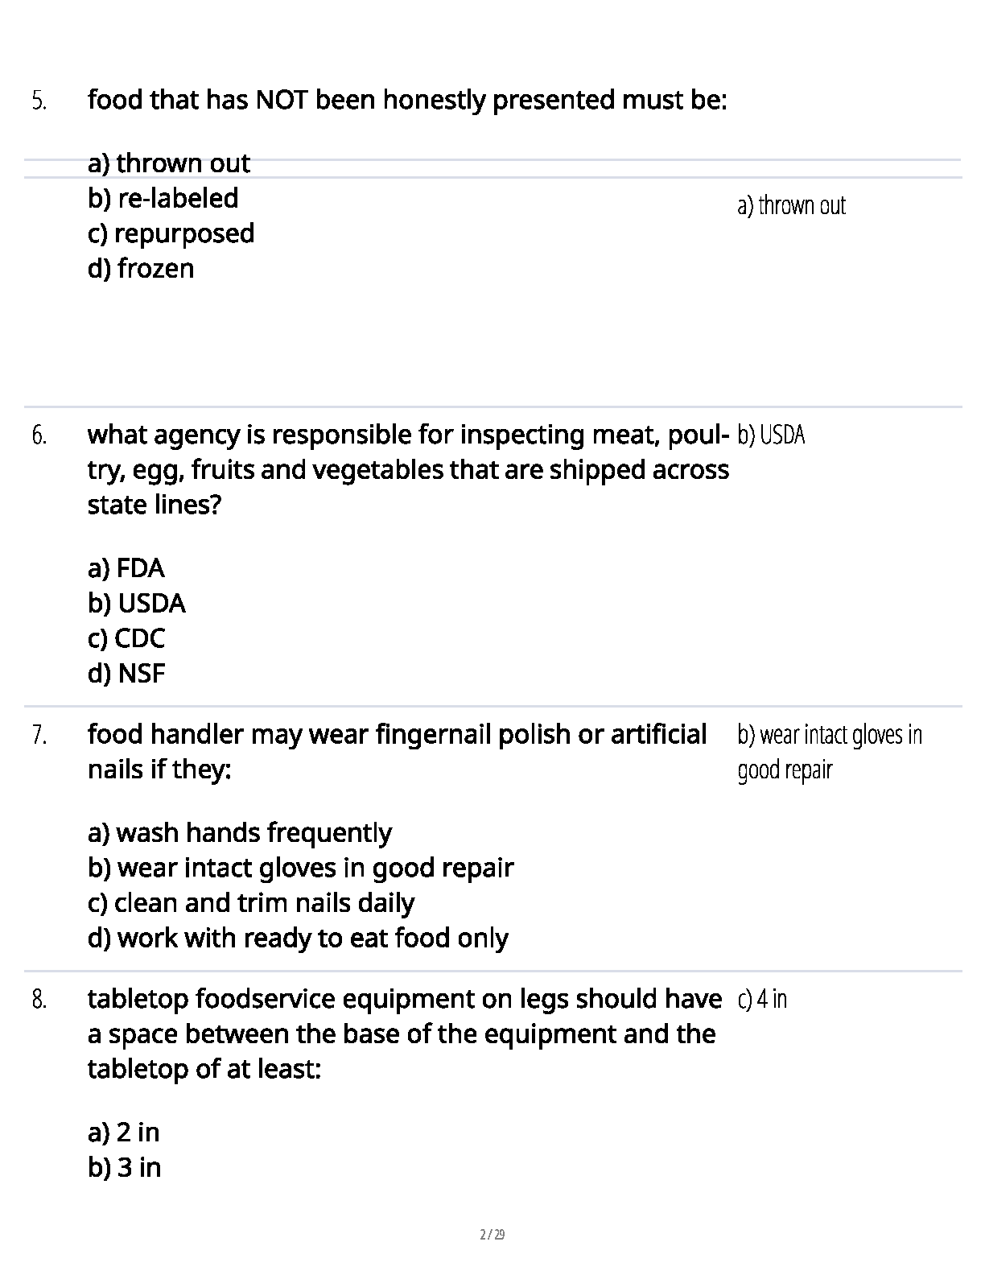Click question 7 text about fingernail polish
The width and height of the screenshot is (985, 1275).
(x=397, y=751)
